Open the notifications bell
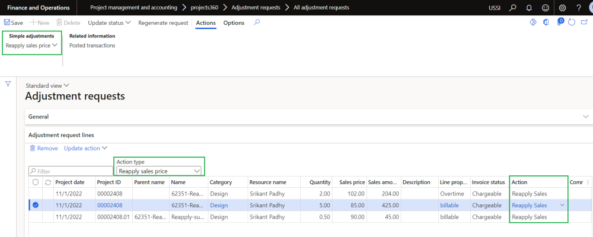The height and width of the screenshot is (237, 593). coord(529,8)
